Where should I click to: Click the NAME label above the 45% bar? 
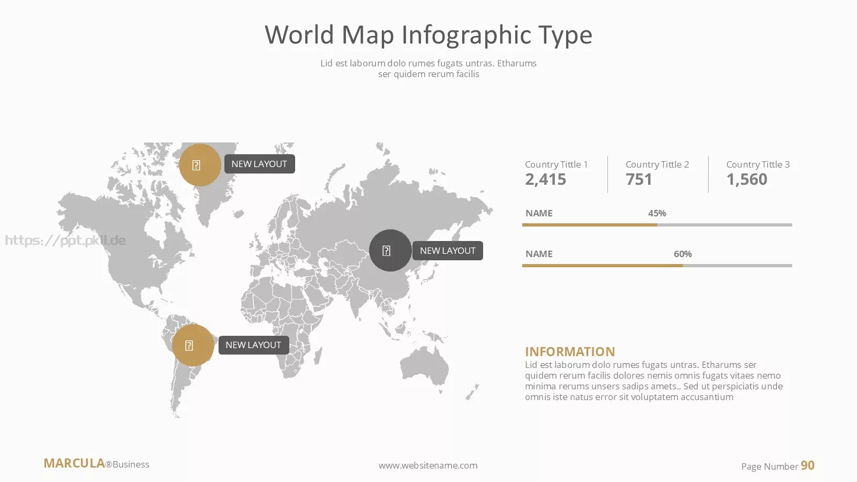click(539, 213)
